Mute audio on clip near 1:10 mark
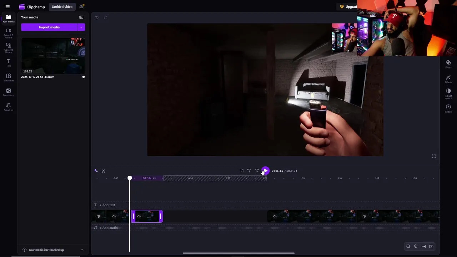This screenshot has height=257, width=457. (x=364, y=216)
